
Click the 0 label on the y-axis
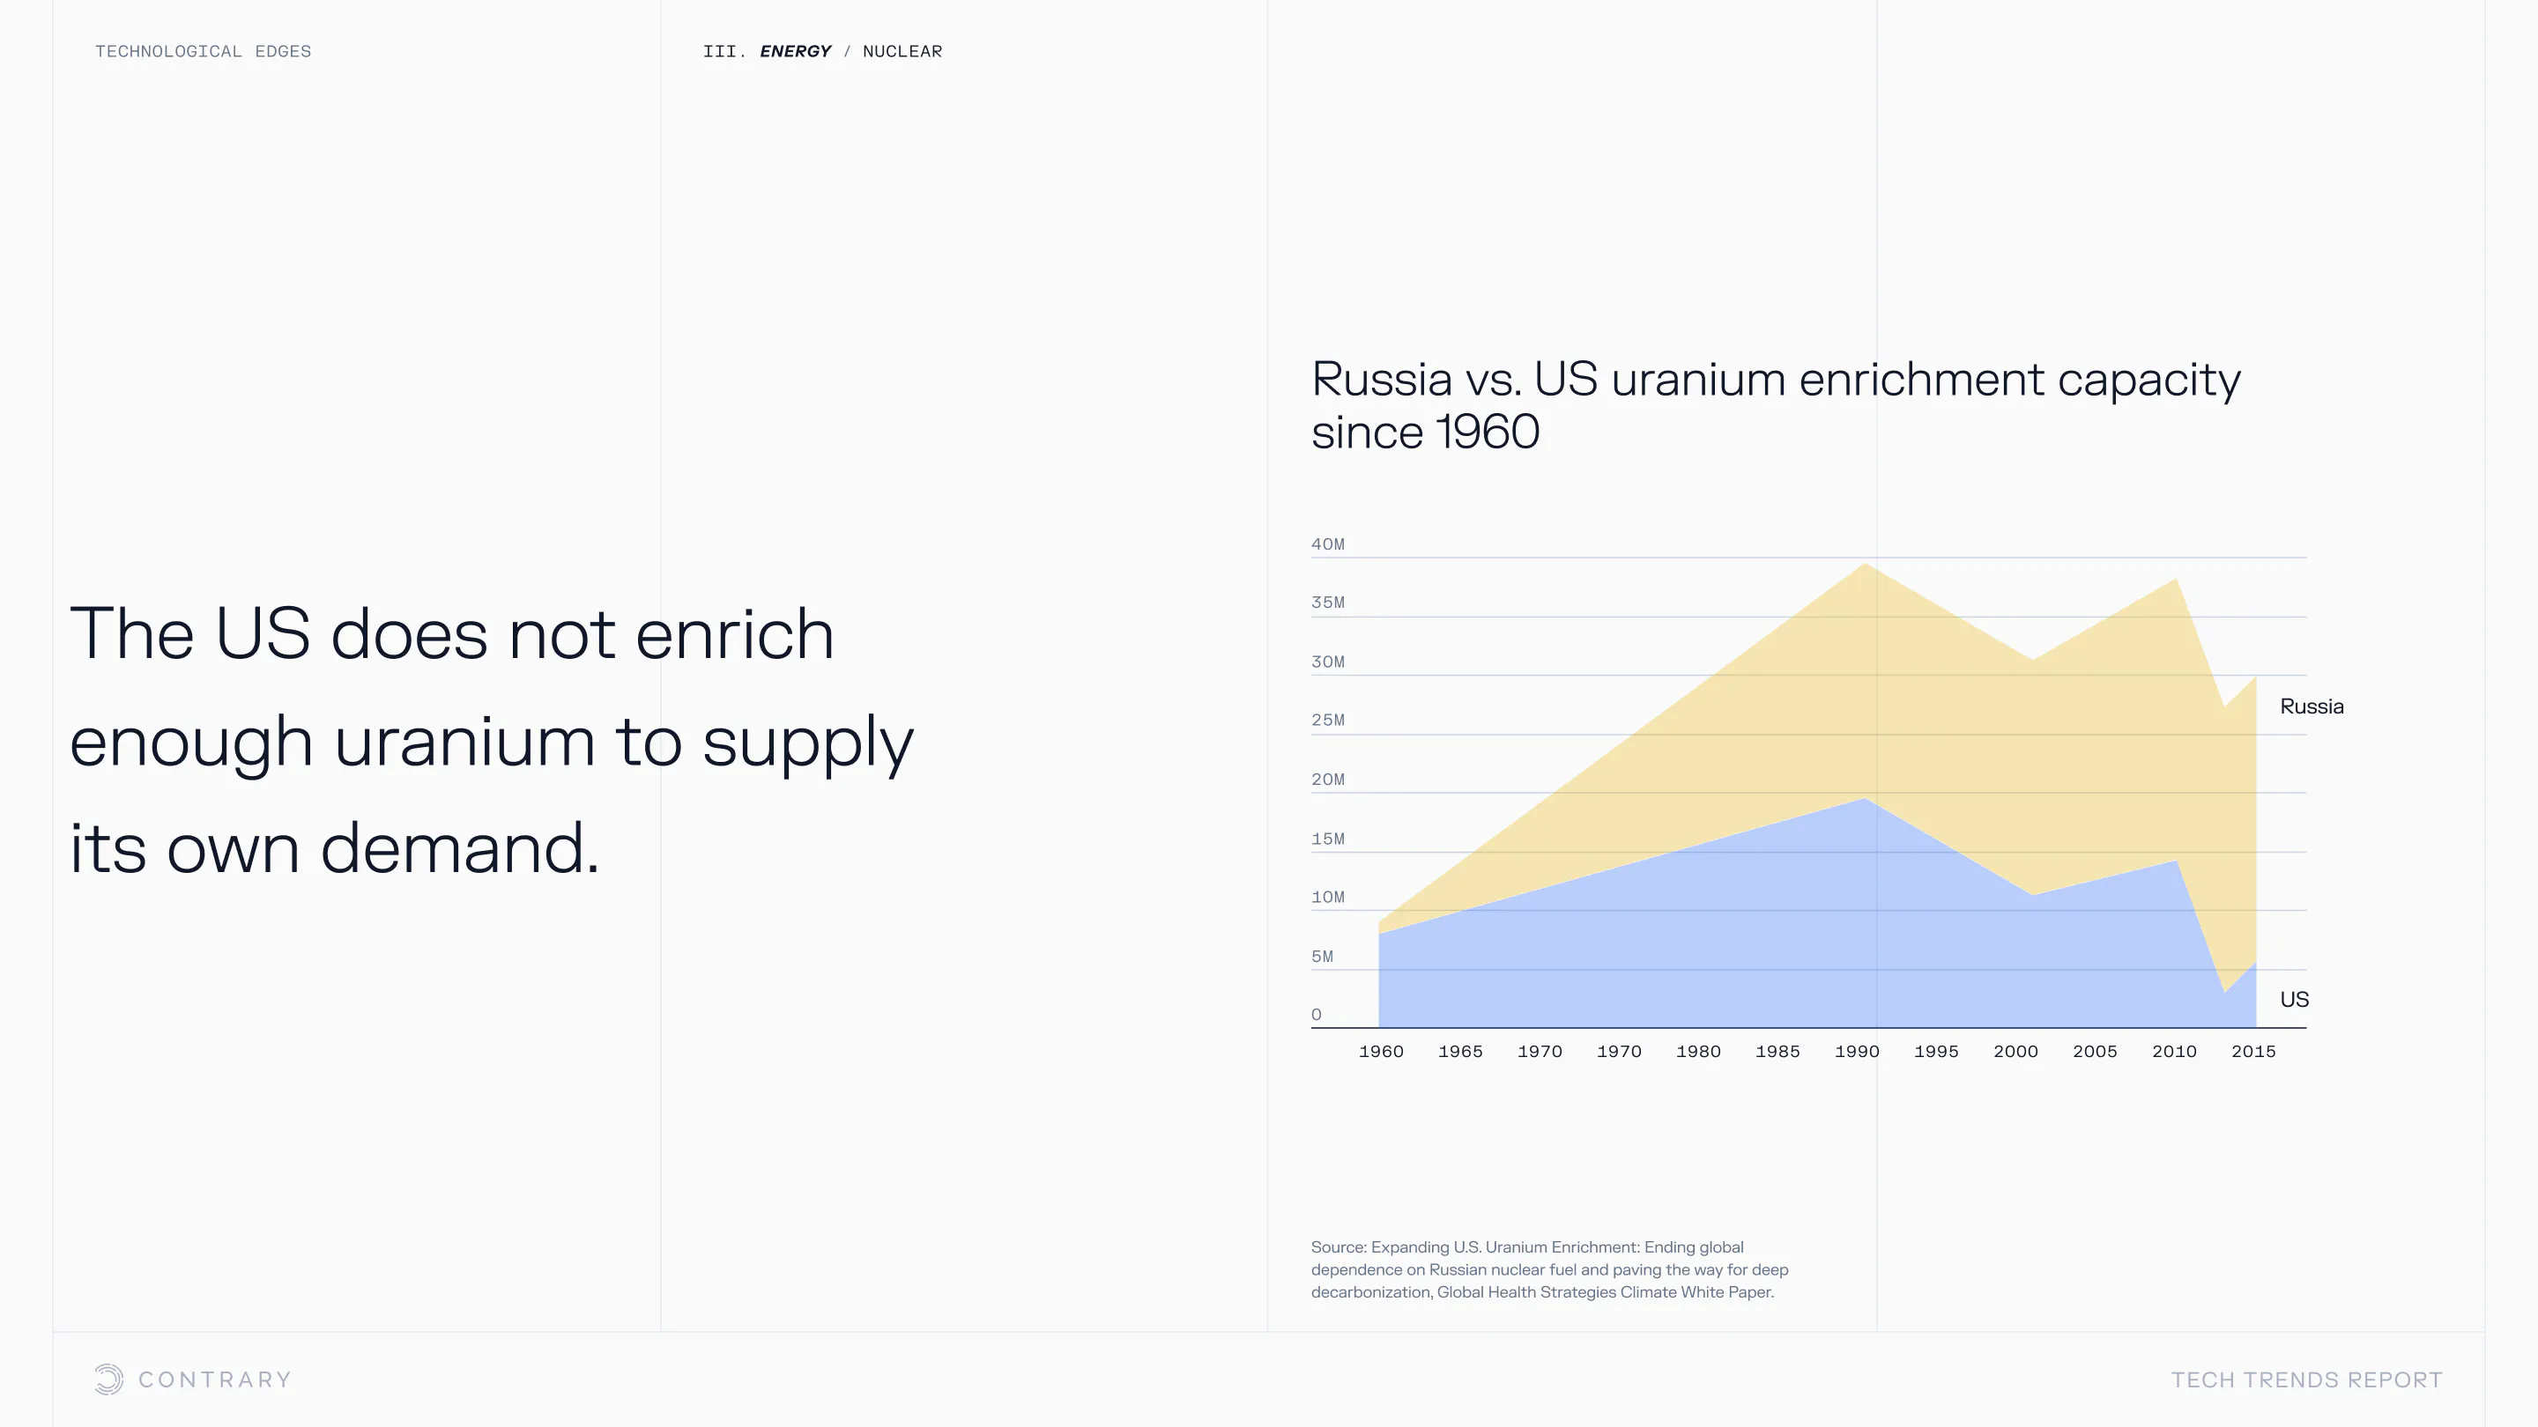(1317, 1015)
